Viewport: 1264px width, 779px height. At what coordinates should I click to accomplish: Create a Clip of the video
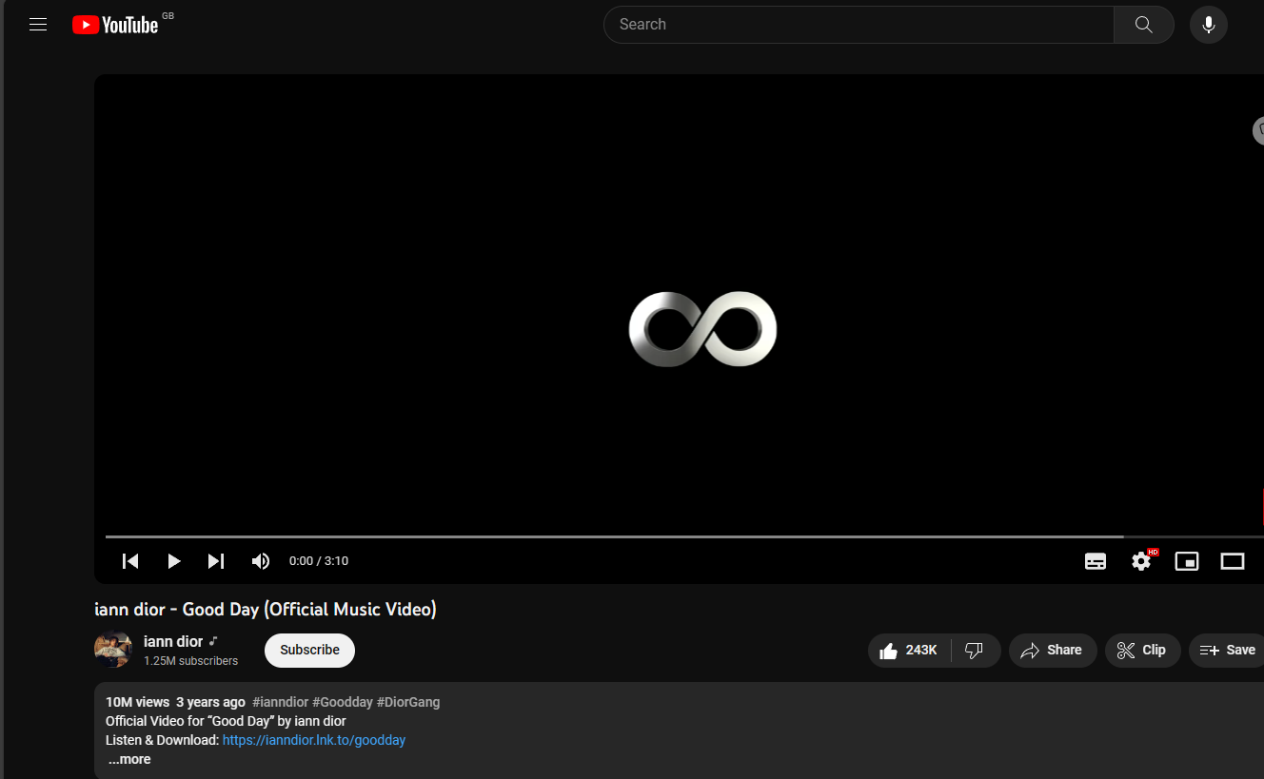(x=1142, y=651)
